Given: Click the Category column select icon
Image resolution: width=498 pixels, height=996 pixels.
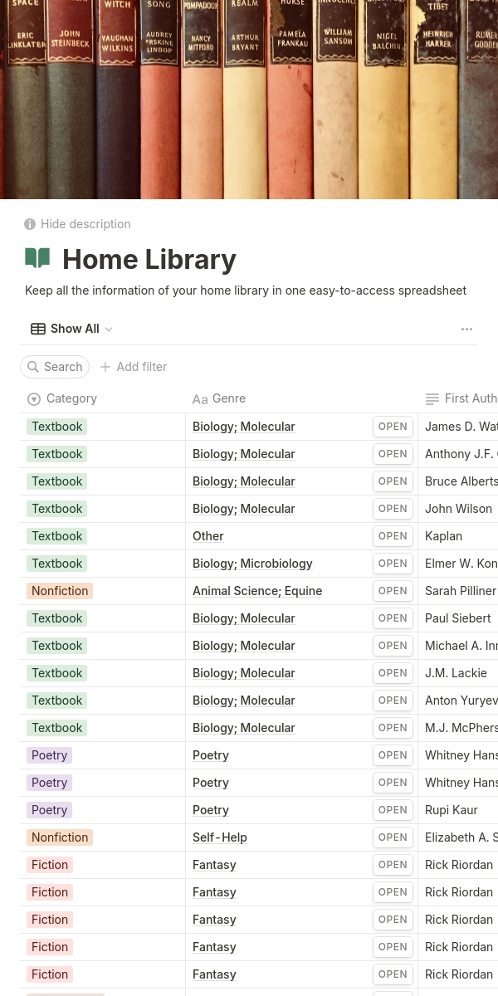Looking at the screenshot, I should point(34,399).
